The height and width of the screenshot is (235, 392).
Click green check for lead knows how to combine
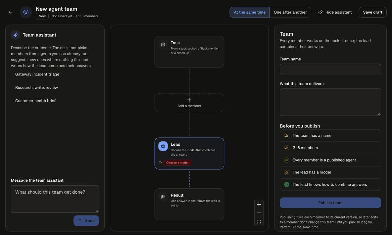pos(287,184)
